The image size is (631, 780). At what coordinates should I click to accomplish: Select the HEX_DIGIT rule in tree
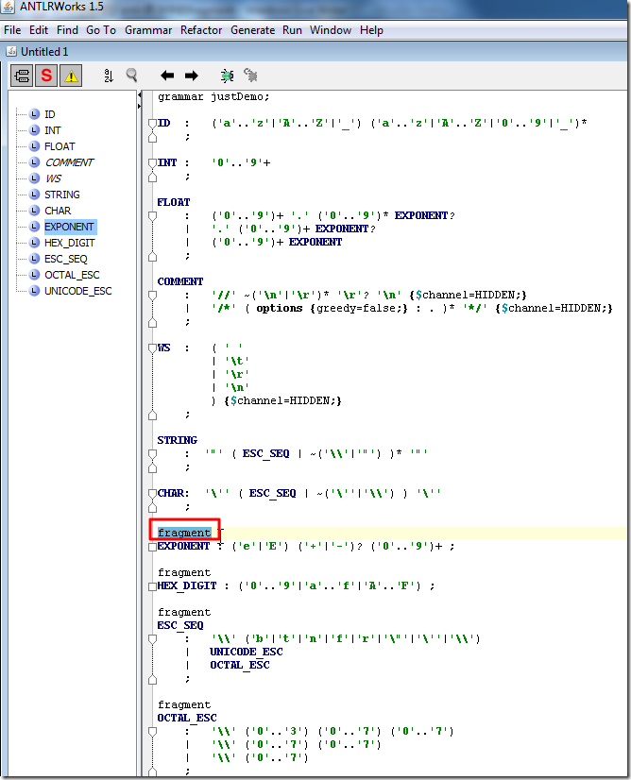[x=70, y=243]
